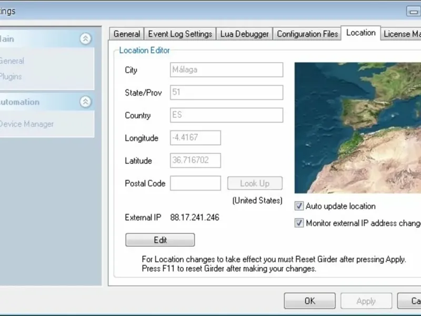Collapse the Main sidebar section chevron
This screenshot has height=316, width=421.
coord(85,38)
